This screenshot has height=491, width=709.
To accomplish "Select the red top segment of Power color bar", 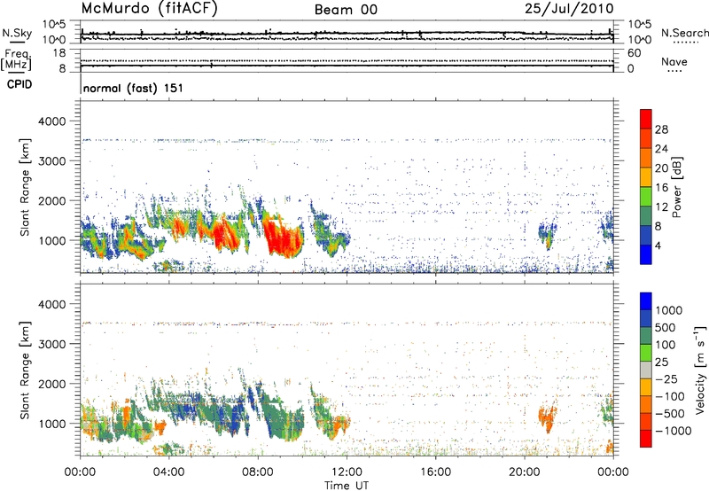I will 646,120.
